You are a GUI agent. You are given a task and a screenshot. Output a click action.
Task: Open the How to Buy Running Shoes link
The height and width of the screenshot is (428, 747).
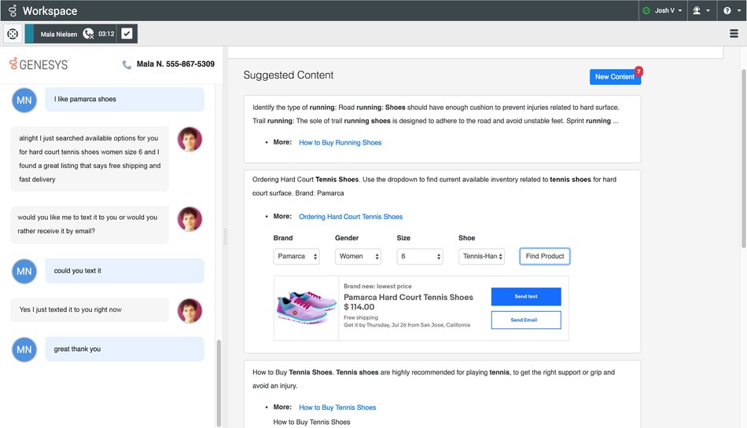[x=340, y=143]
